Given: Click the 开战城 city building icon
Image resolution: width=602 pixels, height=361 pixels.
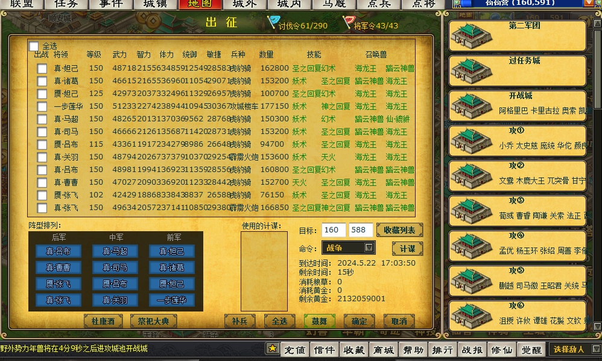Looking at the screenshot, I should click(472, 106).
